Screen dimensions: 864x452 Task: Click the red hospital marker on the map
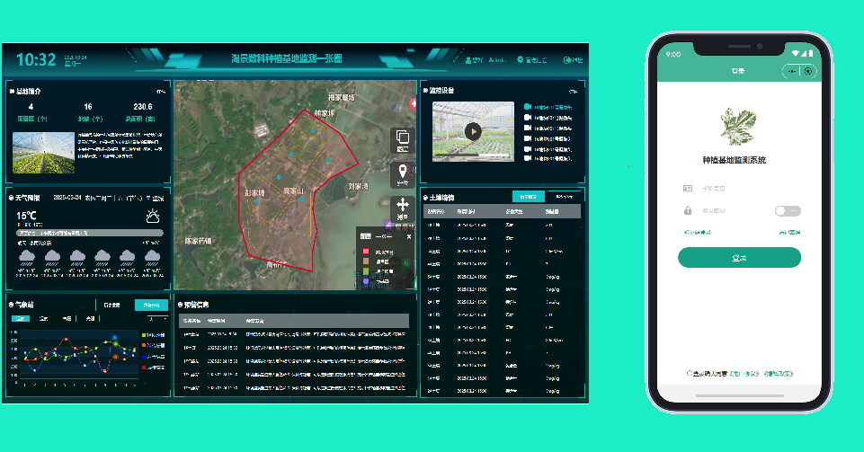pyautogui.click(x=414, y=103)
